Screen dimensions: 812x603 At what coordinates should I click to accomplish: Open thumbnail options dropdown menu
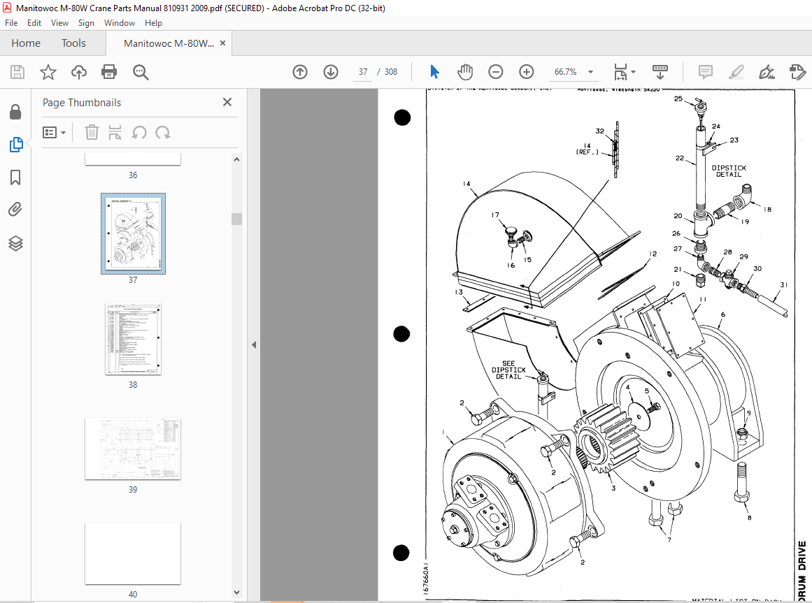tap(54, 133)
